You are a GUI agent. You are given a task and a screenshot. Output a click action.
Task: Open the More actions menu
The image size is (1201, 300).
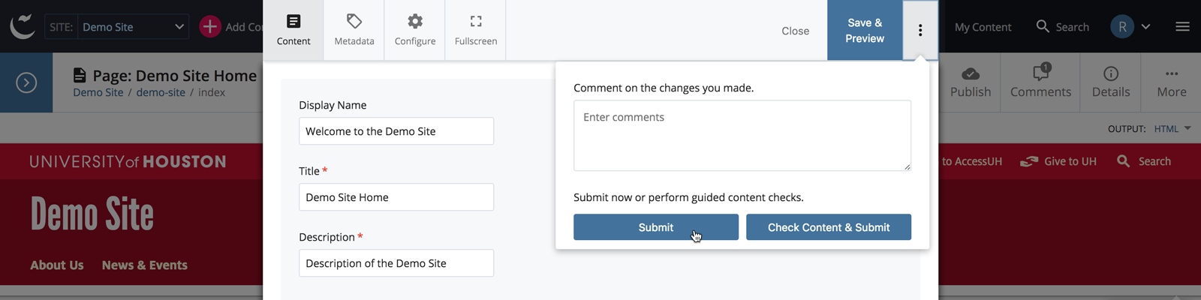coord(1171,82)
